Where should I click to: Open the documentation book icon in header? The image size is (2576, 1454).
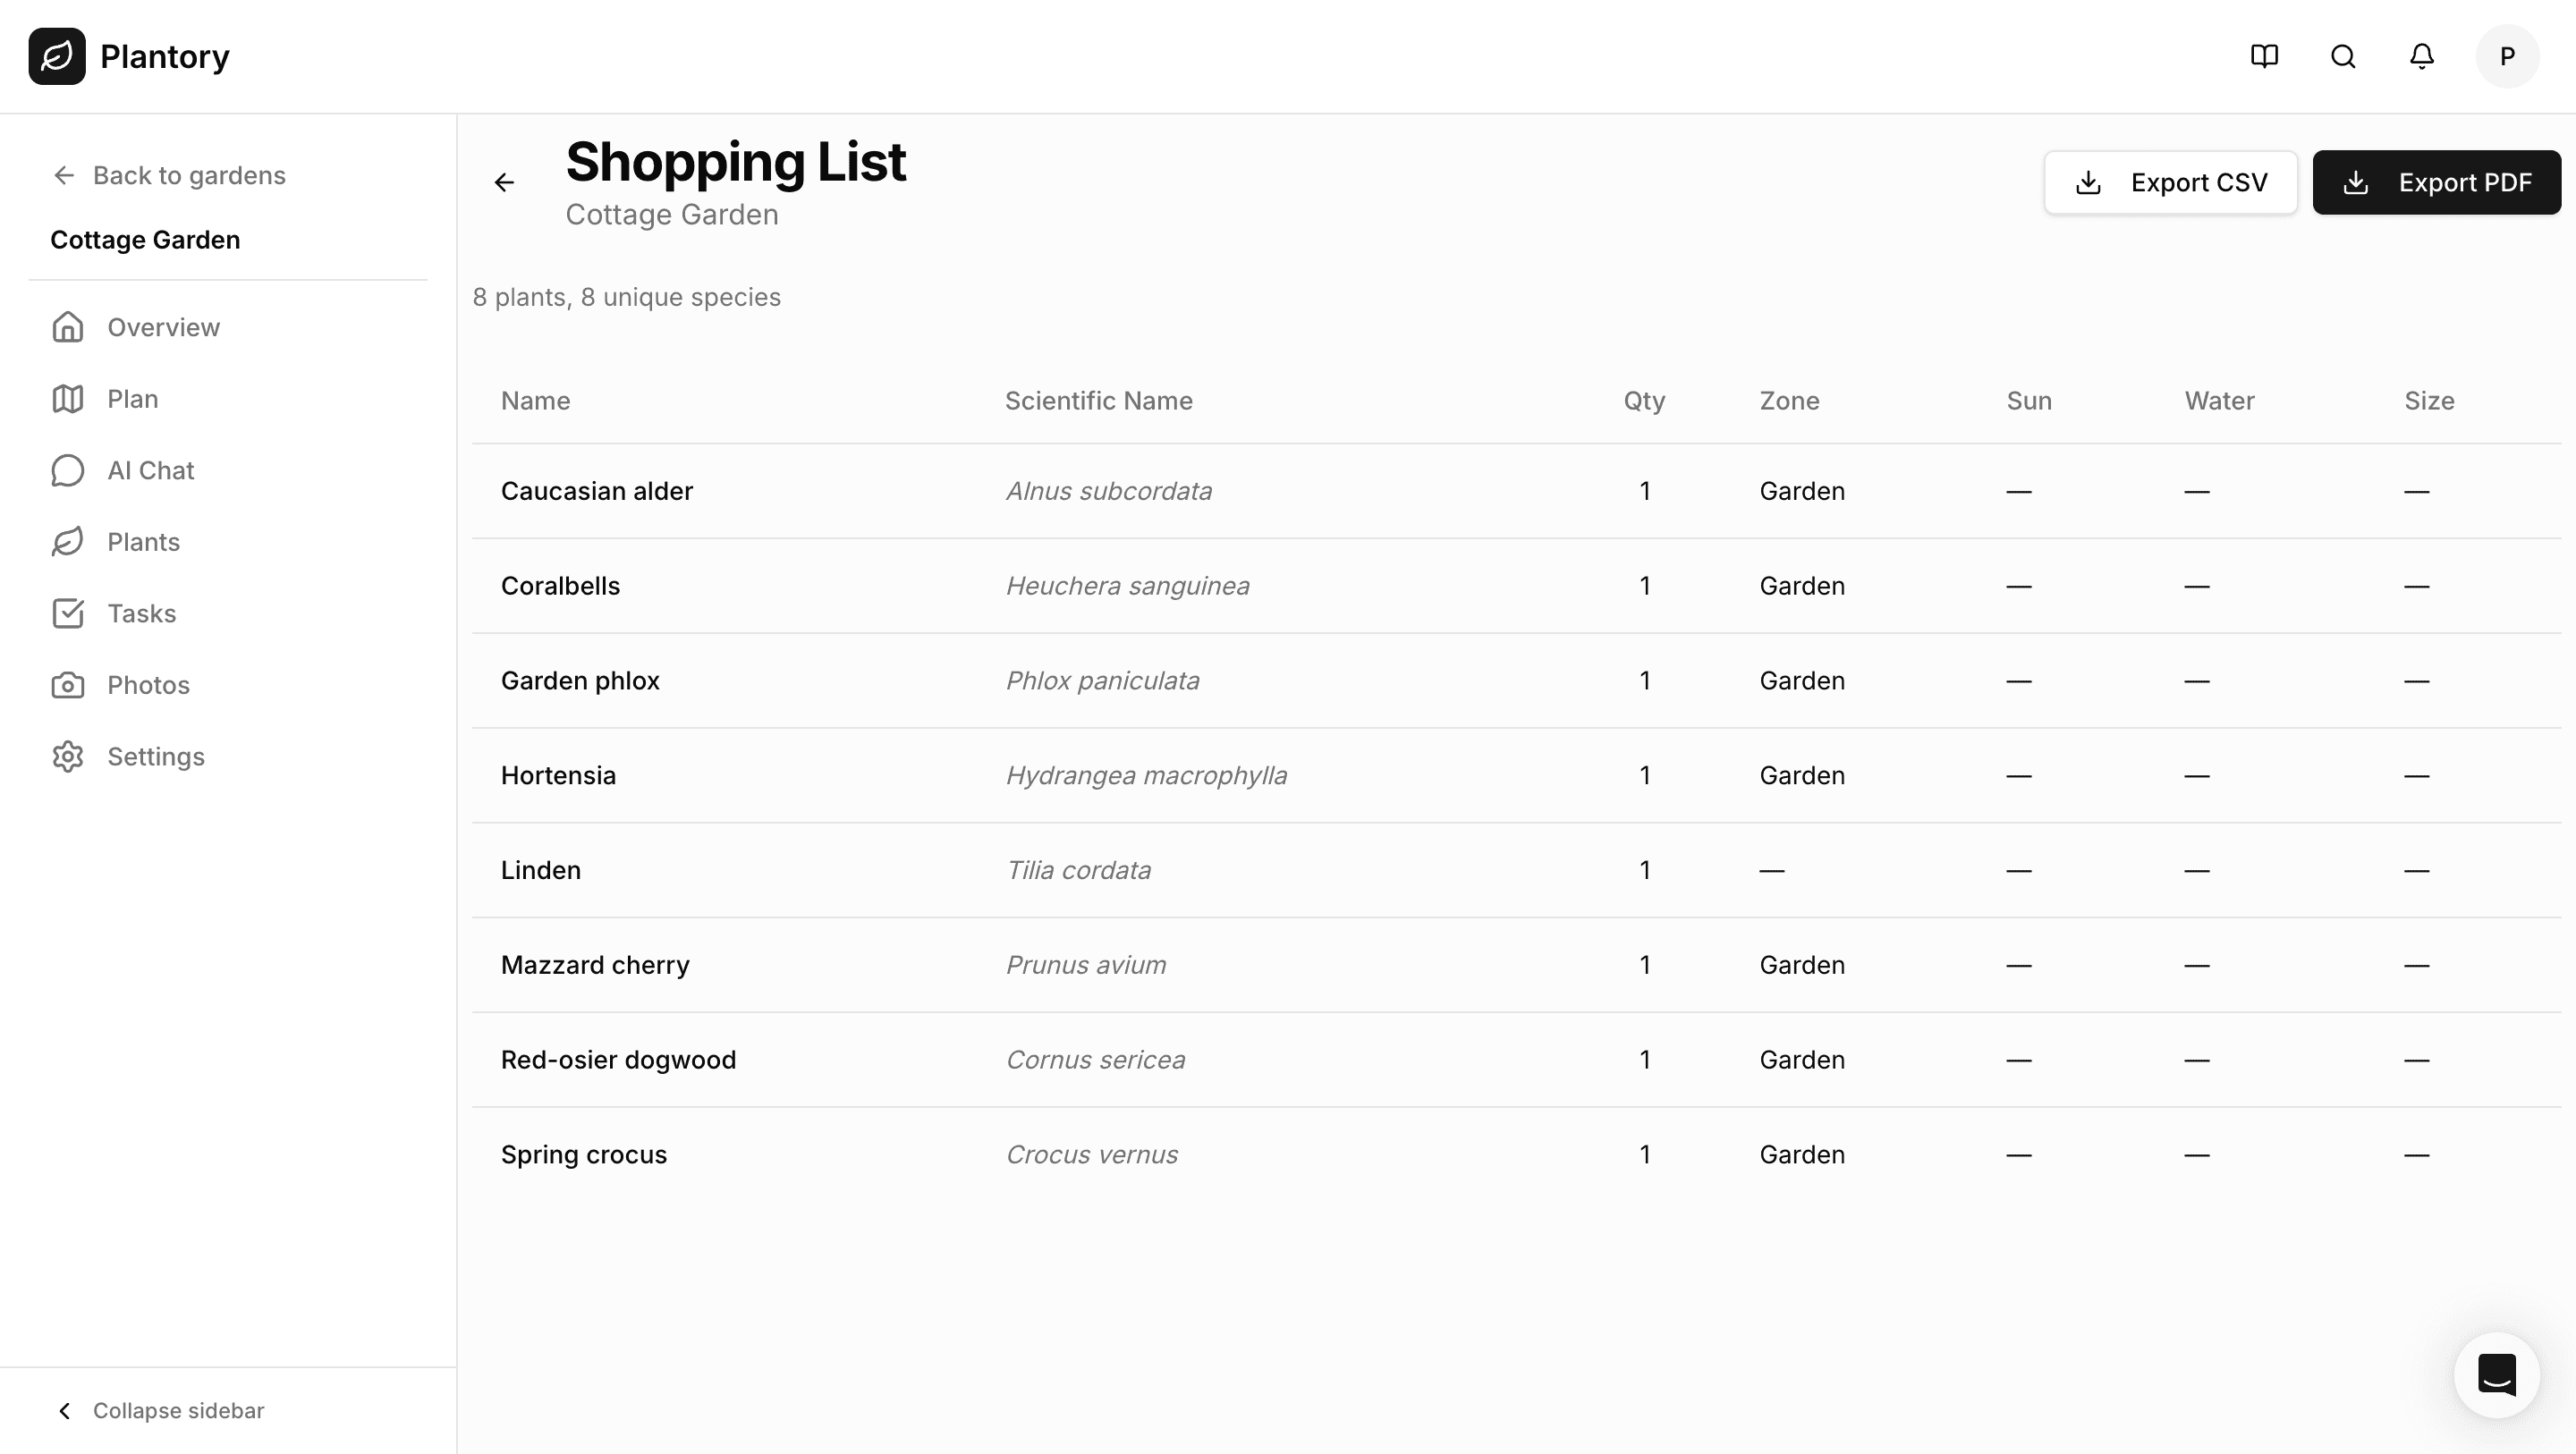tap(2264, 56)
